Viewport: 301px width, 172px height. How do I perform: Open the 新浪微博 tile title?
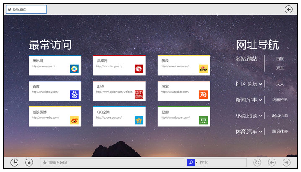tap(39, 112)
